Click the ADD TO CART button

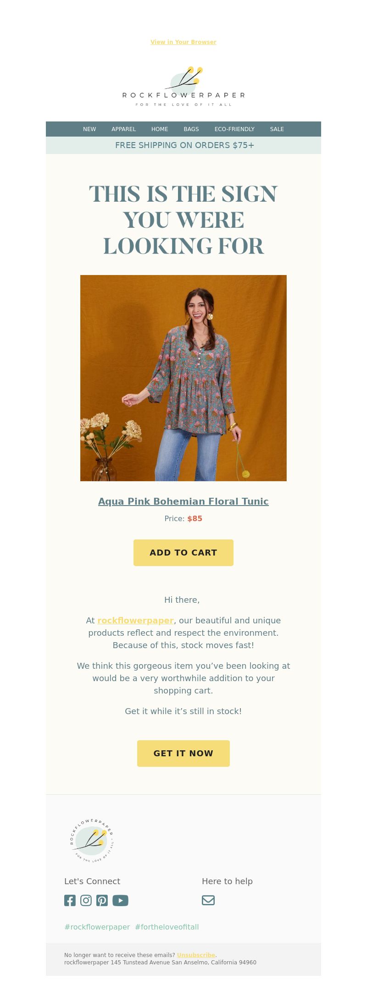(183, 553)
